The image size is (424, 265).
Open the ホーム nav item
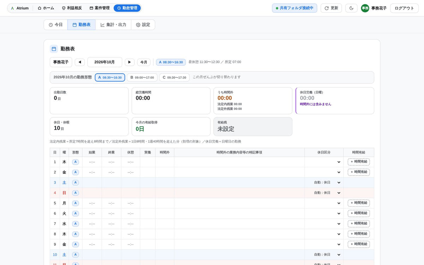click(x=46, y=8)
